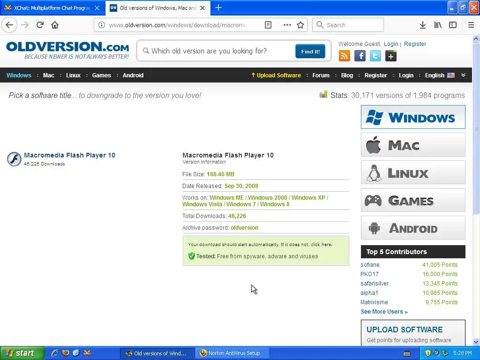Click the Flash Player logo icon
Viewport: 480px width, 360px height.
tap(14, 159)
